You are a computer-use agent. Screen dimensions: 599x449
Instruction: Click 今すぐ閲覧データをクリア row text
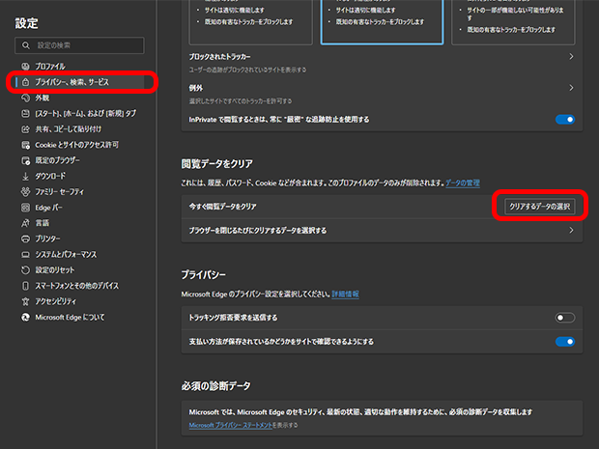coord(223,207)
